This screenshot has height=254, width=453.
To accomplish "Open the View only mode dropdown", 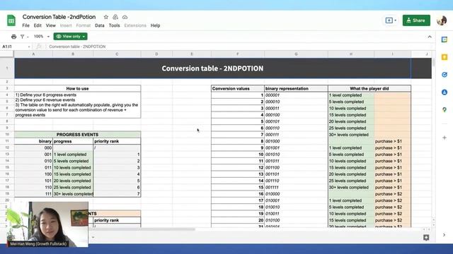I will pos(71,37).
